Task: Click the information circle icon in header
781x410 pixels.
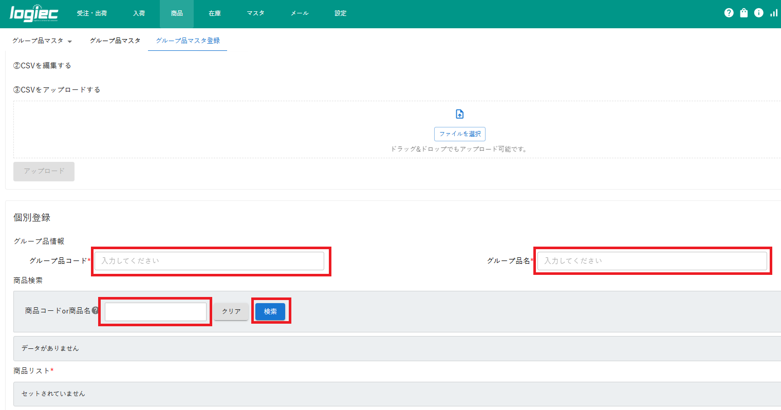Action: click(x=758, y=13)
